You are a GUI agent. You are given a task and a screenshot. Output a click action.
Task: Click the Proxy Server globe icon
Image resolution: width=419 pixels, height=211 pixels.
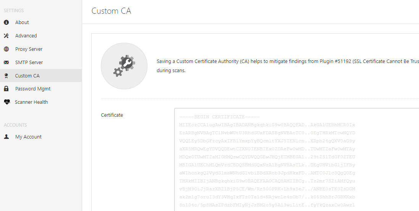(6, 49)
